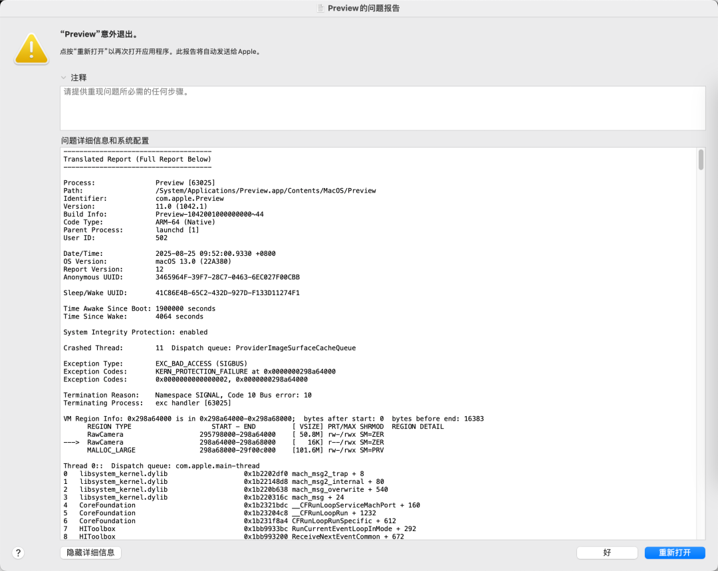
Task: Click OS version 'macOS 13.0 (22A380)'
Action: [x=193, y=261]
